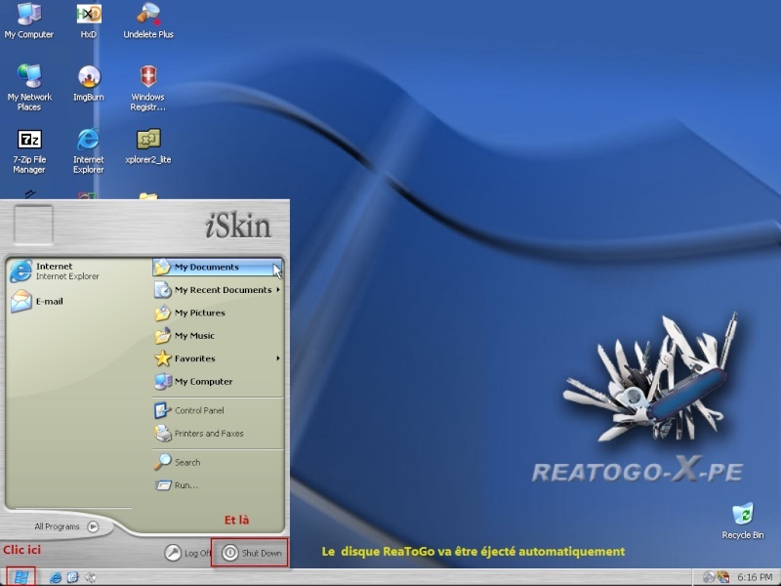Open My Computer desktop icon

tap(29, 21)
